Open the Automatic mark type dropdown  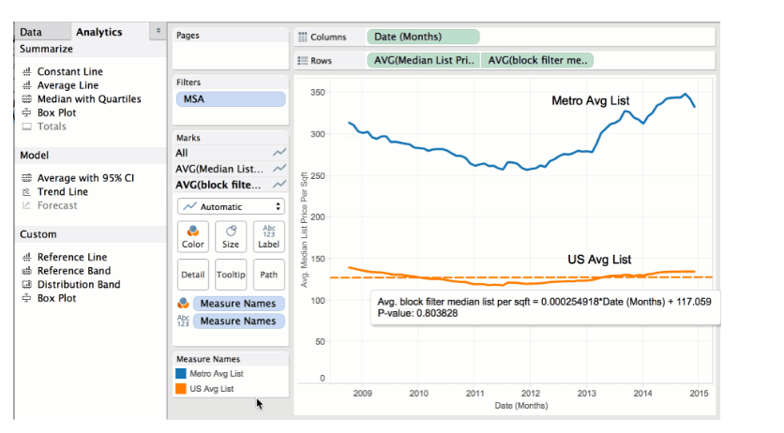pyautogui.click(x=231, y=207)
